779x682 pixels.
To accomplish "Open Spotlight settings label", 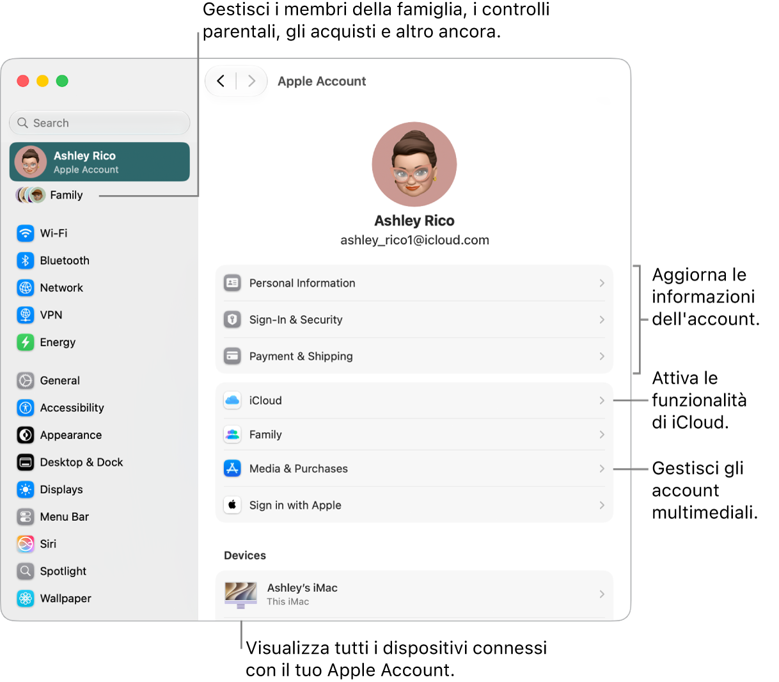I will coord(63,571).
